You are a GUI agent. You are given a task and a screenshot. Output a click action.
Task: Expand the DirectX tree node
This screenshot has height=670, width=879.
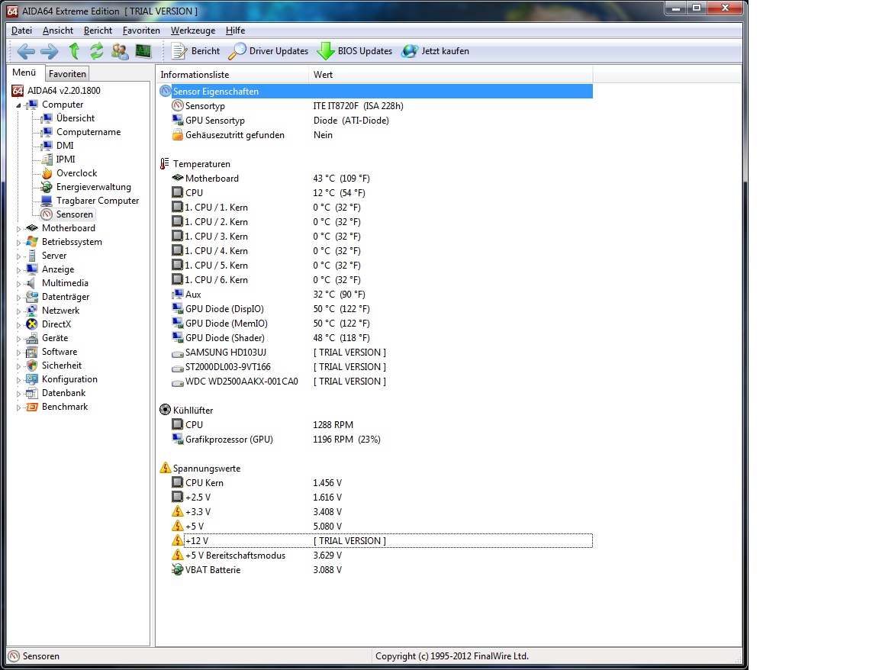pos(18,324)
